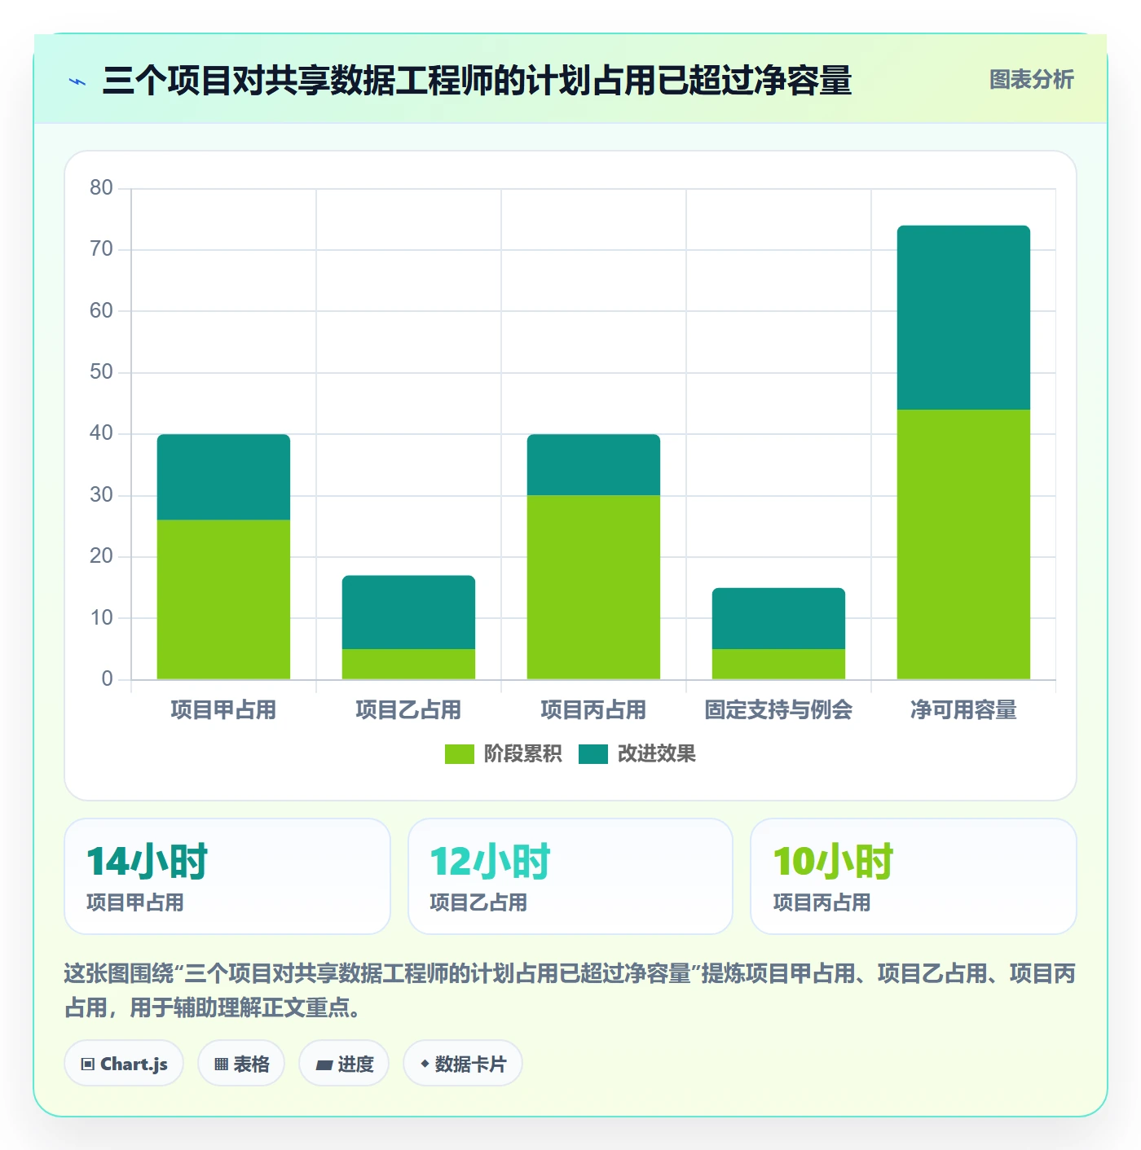The height and width of the screenshot is (1150, 1141).
Task: Select the 进度 tag
Action: tap(344, 1064)
